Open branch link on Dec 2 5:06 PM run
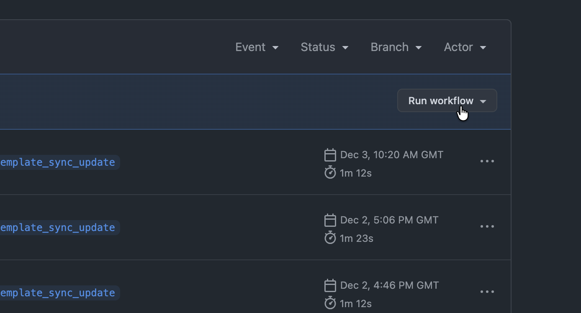The height and width of the screenshot is (313, 581). [58, 228]
